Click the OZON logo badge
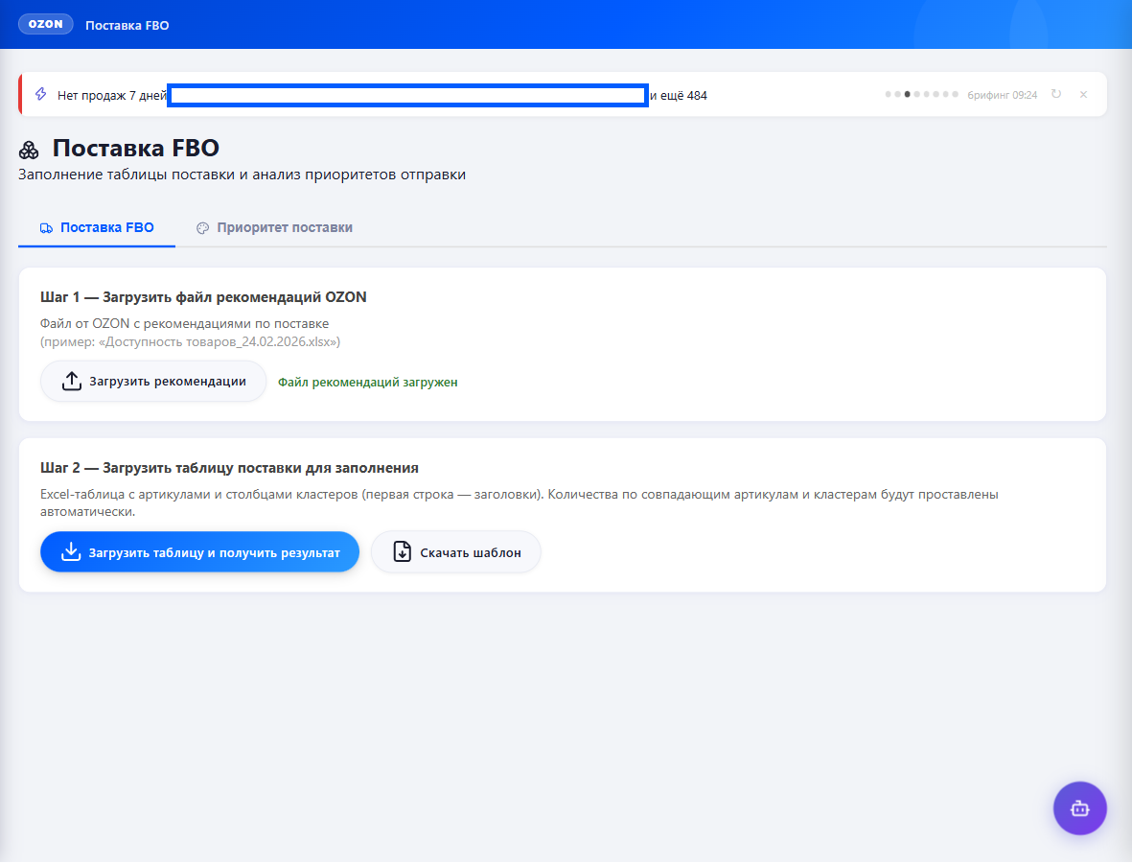1132x863 pixels. [45, 25]
